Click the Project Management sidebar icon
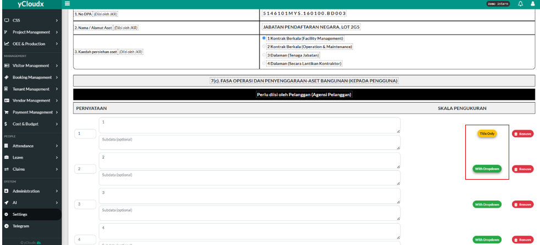The width and height of the screenshot is (540, 245). pos(6,32)
